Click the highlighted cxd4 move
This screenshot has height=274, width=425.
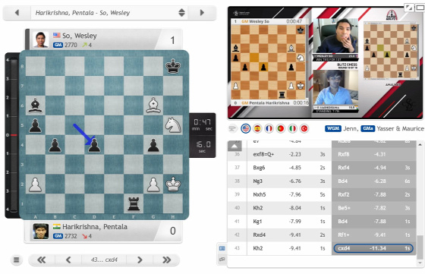[x=373, y=248]
